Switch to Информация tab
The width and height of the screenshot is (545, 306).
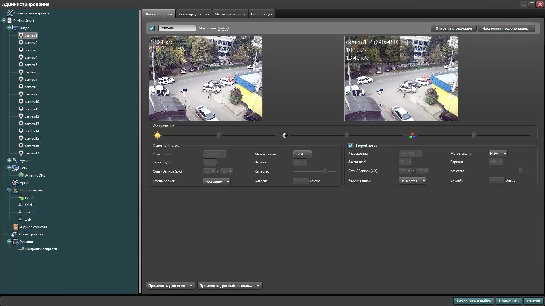click(261, 14)
